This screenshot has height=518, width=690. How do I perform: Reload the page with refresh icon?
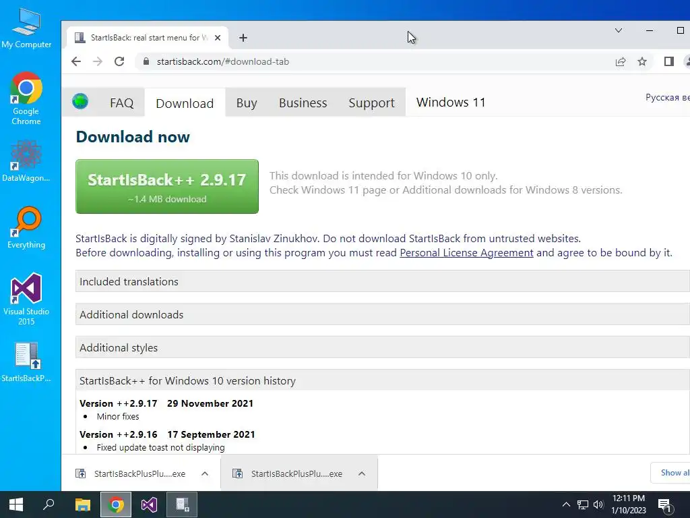119,61
